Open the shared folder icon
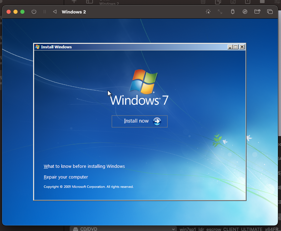The width and height of the screenshot is (281, 231). (257, 12)
